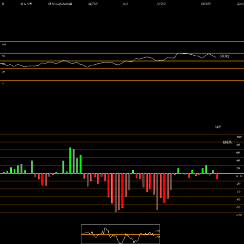Click the 'SI MunafaSutraR' header text
This screenshot has height=244, width=244.
click(x=60, y=4)
